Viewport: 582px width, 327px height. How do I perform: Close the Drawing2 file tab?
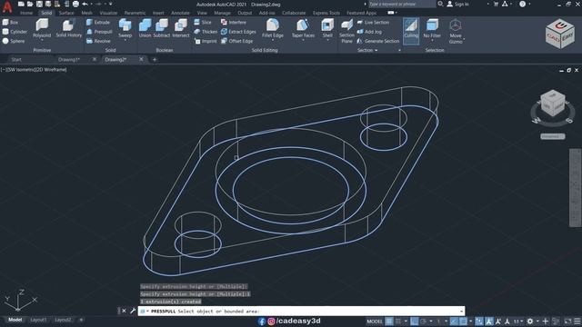point(141,59)
